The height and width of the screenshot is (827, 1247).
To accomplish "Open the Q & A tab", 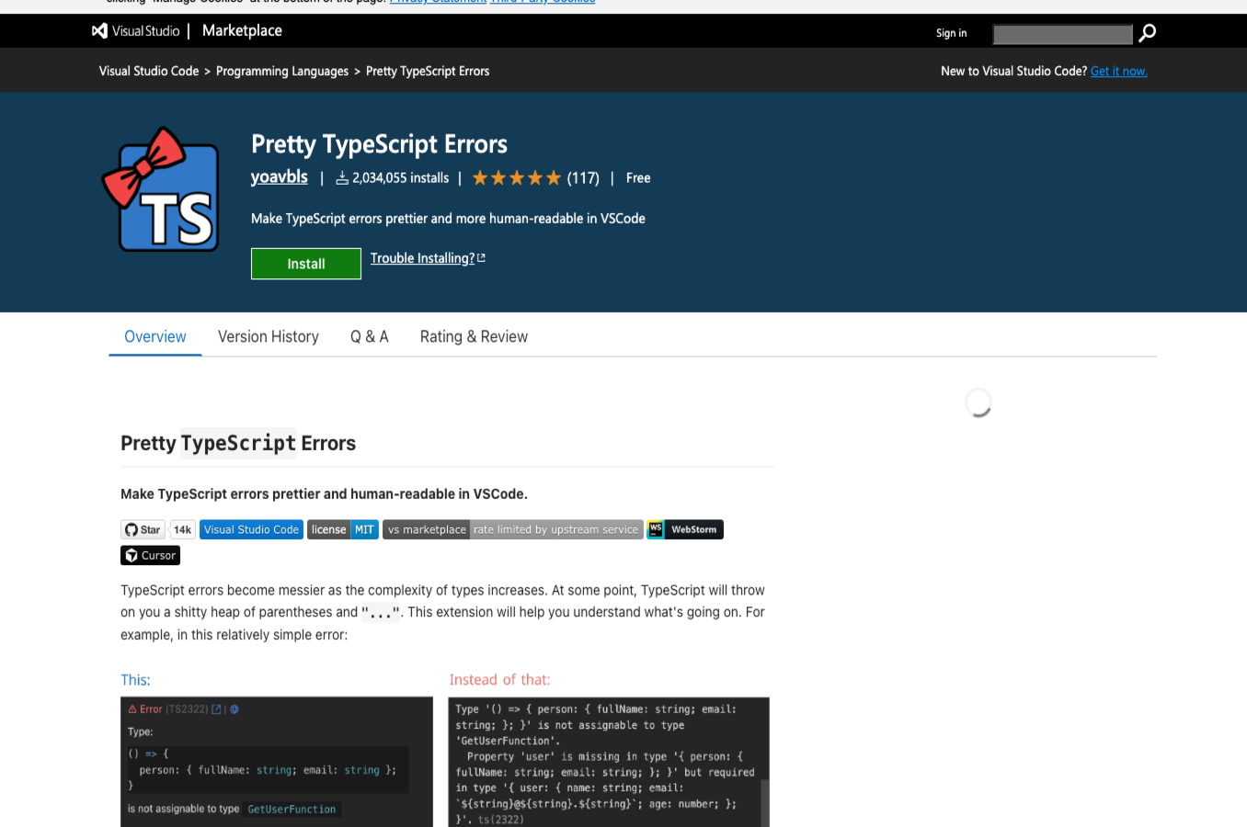I will pyautogui.click(x=369, y=336).
